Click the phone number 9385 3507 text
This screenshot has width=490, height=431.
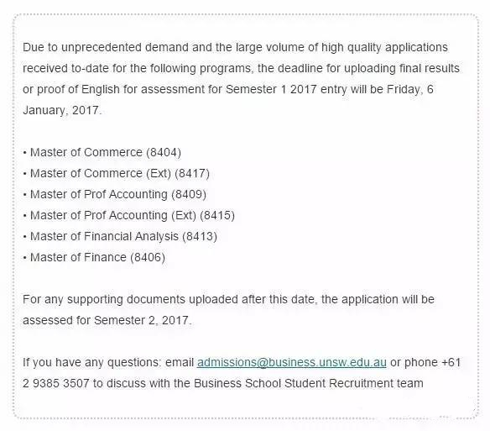61,383
